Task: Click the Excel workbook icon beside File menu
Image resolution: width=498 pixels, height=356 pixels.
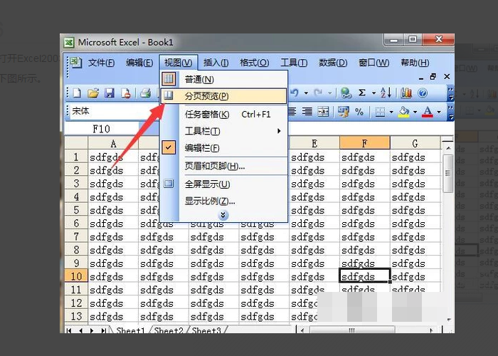Action: (x=76, y=63)
